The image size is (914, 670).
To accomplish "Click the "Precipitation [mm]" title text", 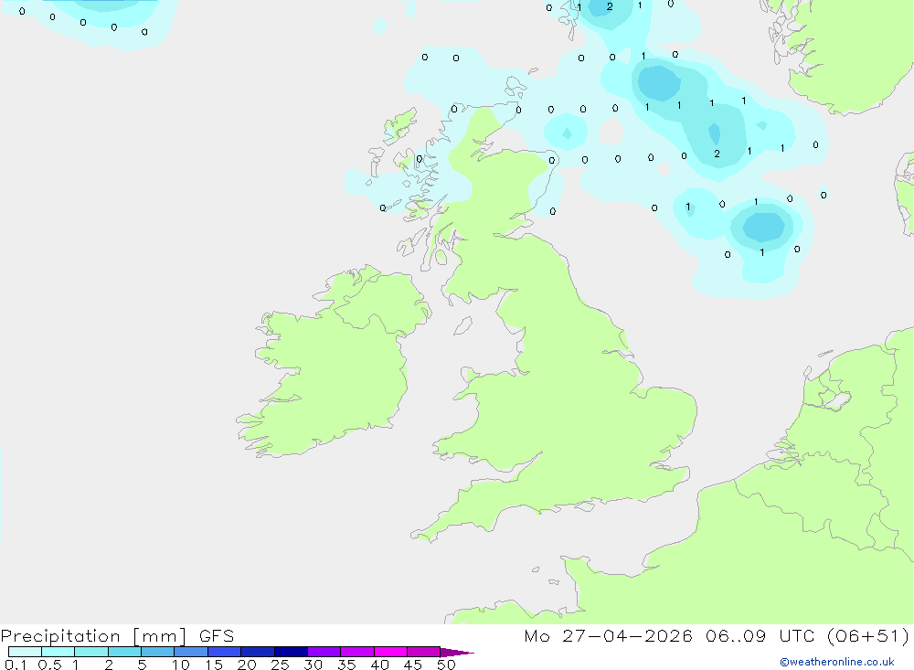I will (x=94, y=636).
